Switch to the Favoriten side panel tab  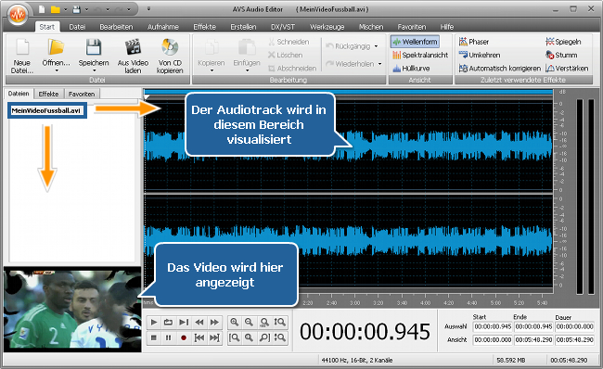[x=82, y=94]
